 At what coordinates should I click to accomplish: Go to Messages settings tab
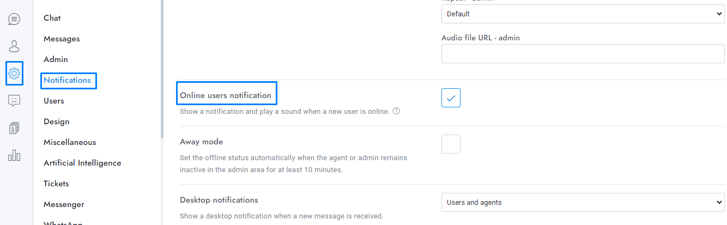pyautogui.click(x=62, y=39)
